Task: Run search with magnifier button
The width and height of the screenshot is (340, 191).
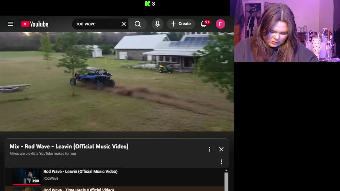Action: point(138,24)
